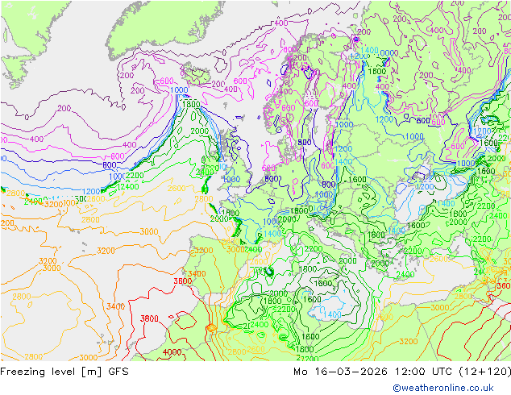Click the red 4000 contour label

(x=172, y=352)
